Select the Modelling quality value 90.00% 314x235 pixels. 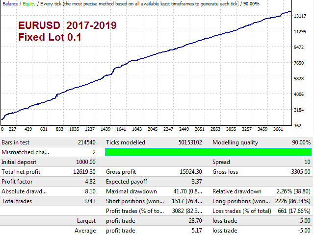click(x=301, y=142)
